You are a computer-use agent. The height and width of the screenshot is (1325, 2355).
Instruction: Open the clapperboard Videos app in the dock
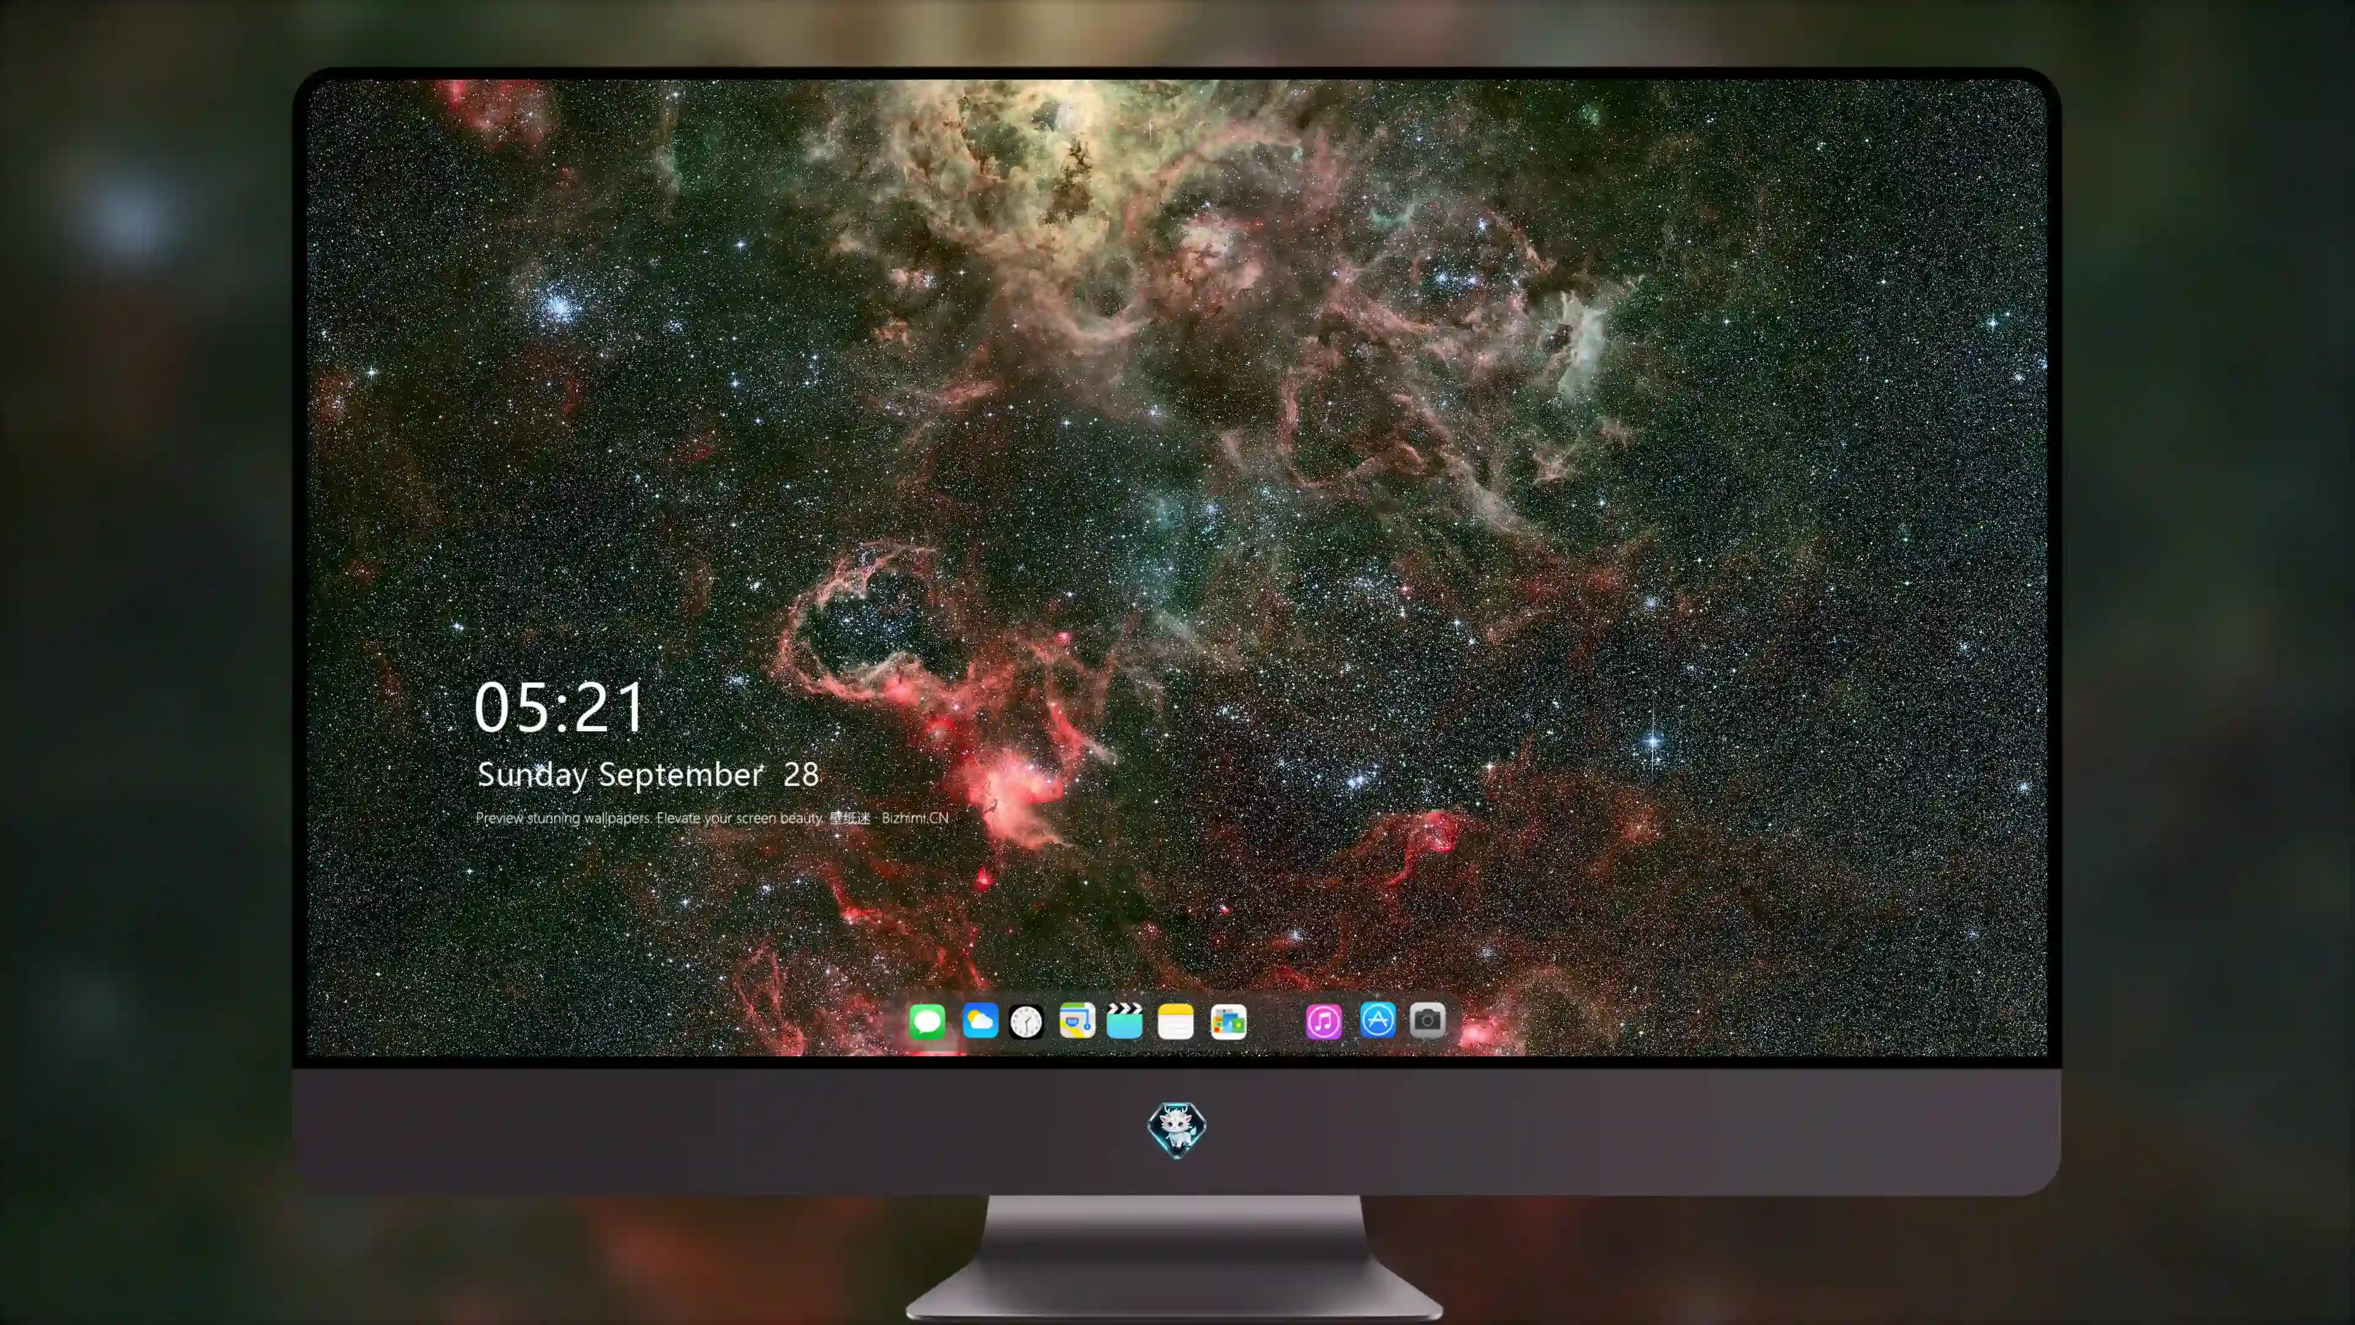1125,1021
